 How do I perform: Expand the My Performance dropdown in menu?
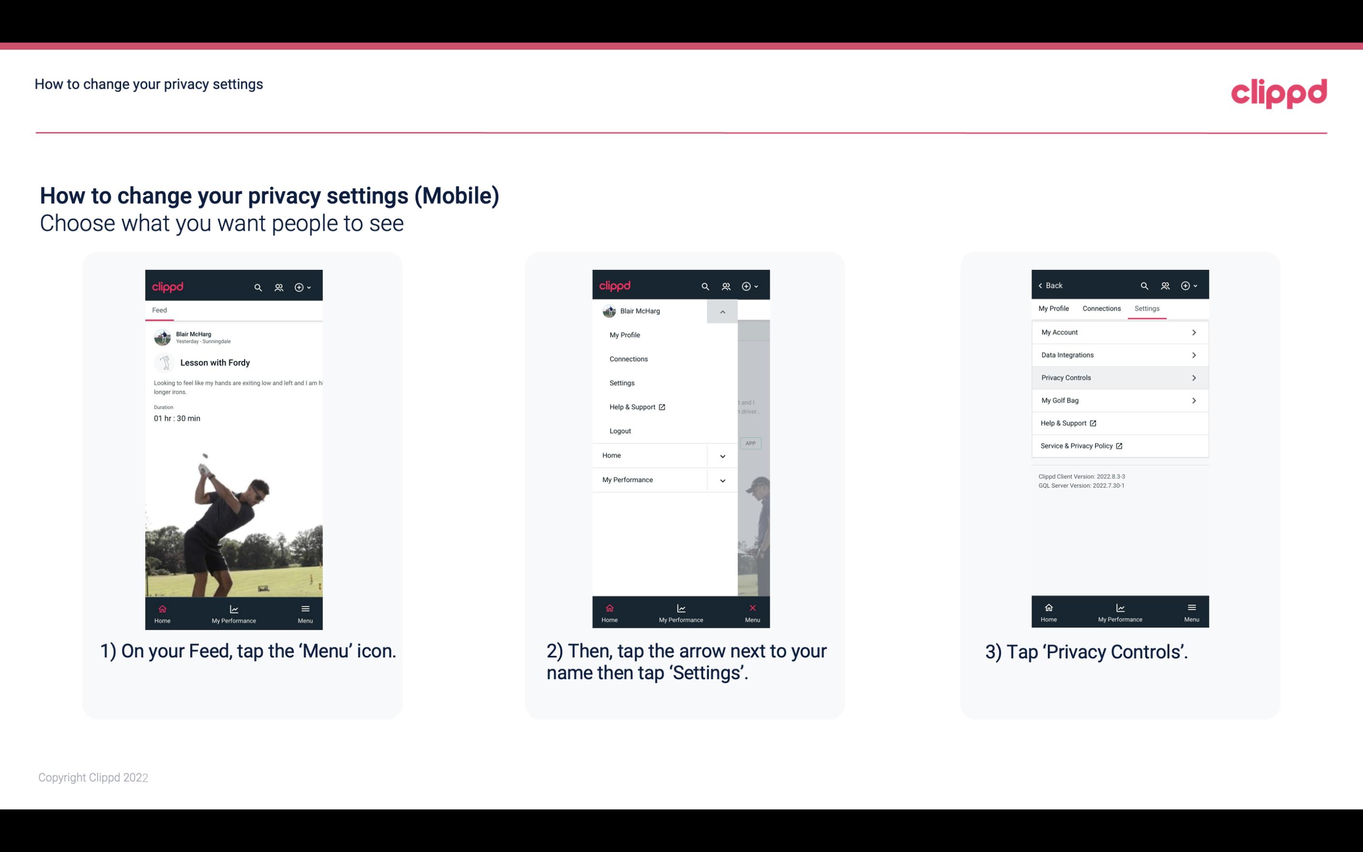click(x=722, y=480)
